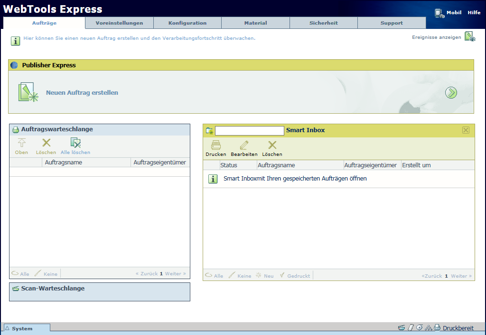Select Keine in Auftragswarteschlange footer
The width and height of the screenshot is (486, 335).
pos(46,274)
